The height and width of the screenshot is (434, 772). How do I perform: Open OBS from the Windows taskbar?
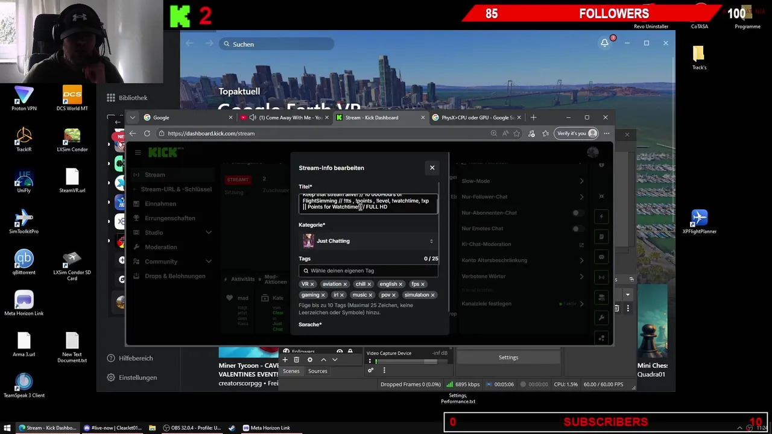click(x=191, y=428)
